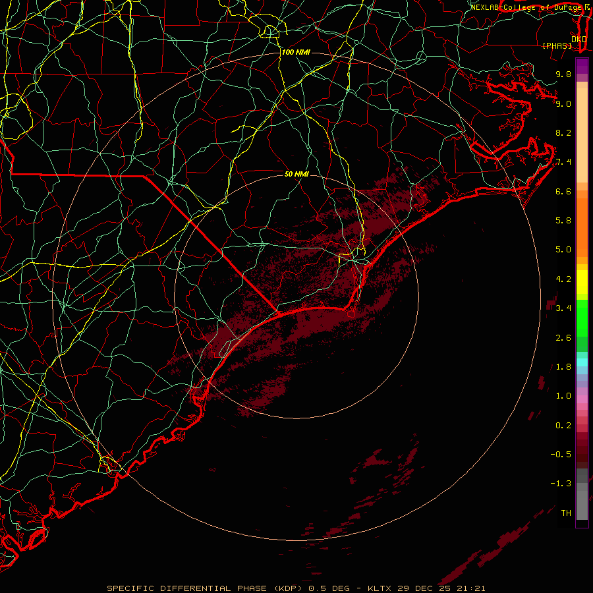Click the 5.0 value on the color scale
Screen dimensions: 593x593
(x=563, y=250)
